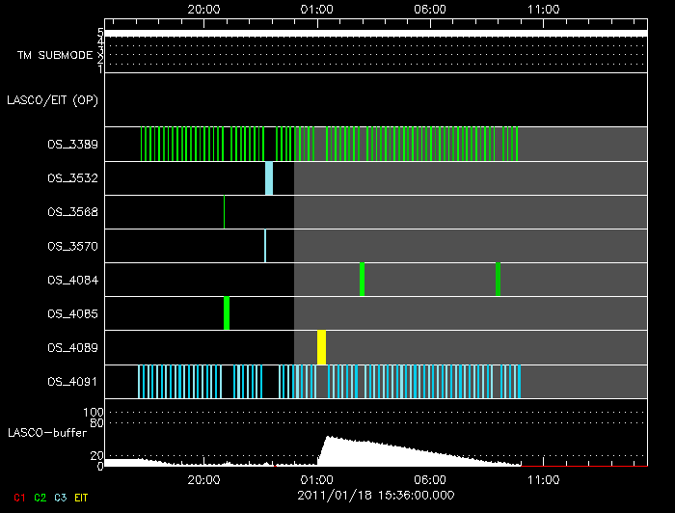The height and width of the screenshot is (513, 675).
Task: Click the buffer axis value 20
Action: pyautogui.click(x=96, y=456)
